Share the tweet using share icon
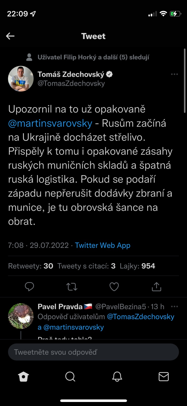Viewport: 187px width, 406px height. [156, 286]
